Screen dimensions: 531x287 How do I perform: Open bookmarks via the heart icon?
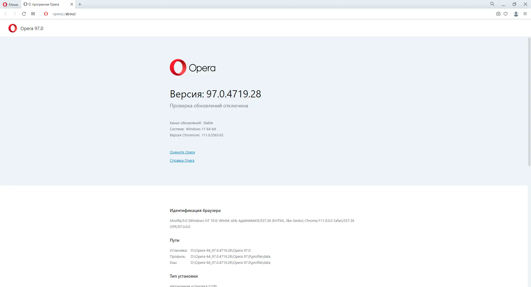[x=506, y=14]
